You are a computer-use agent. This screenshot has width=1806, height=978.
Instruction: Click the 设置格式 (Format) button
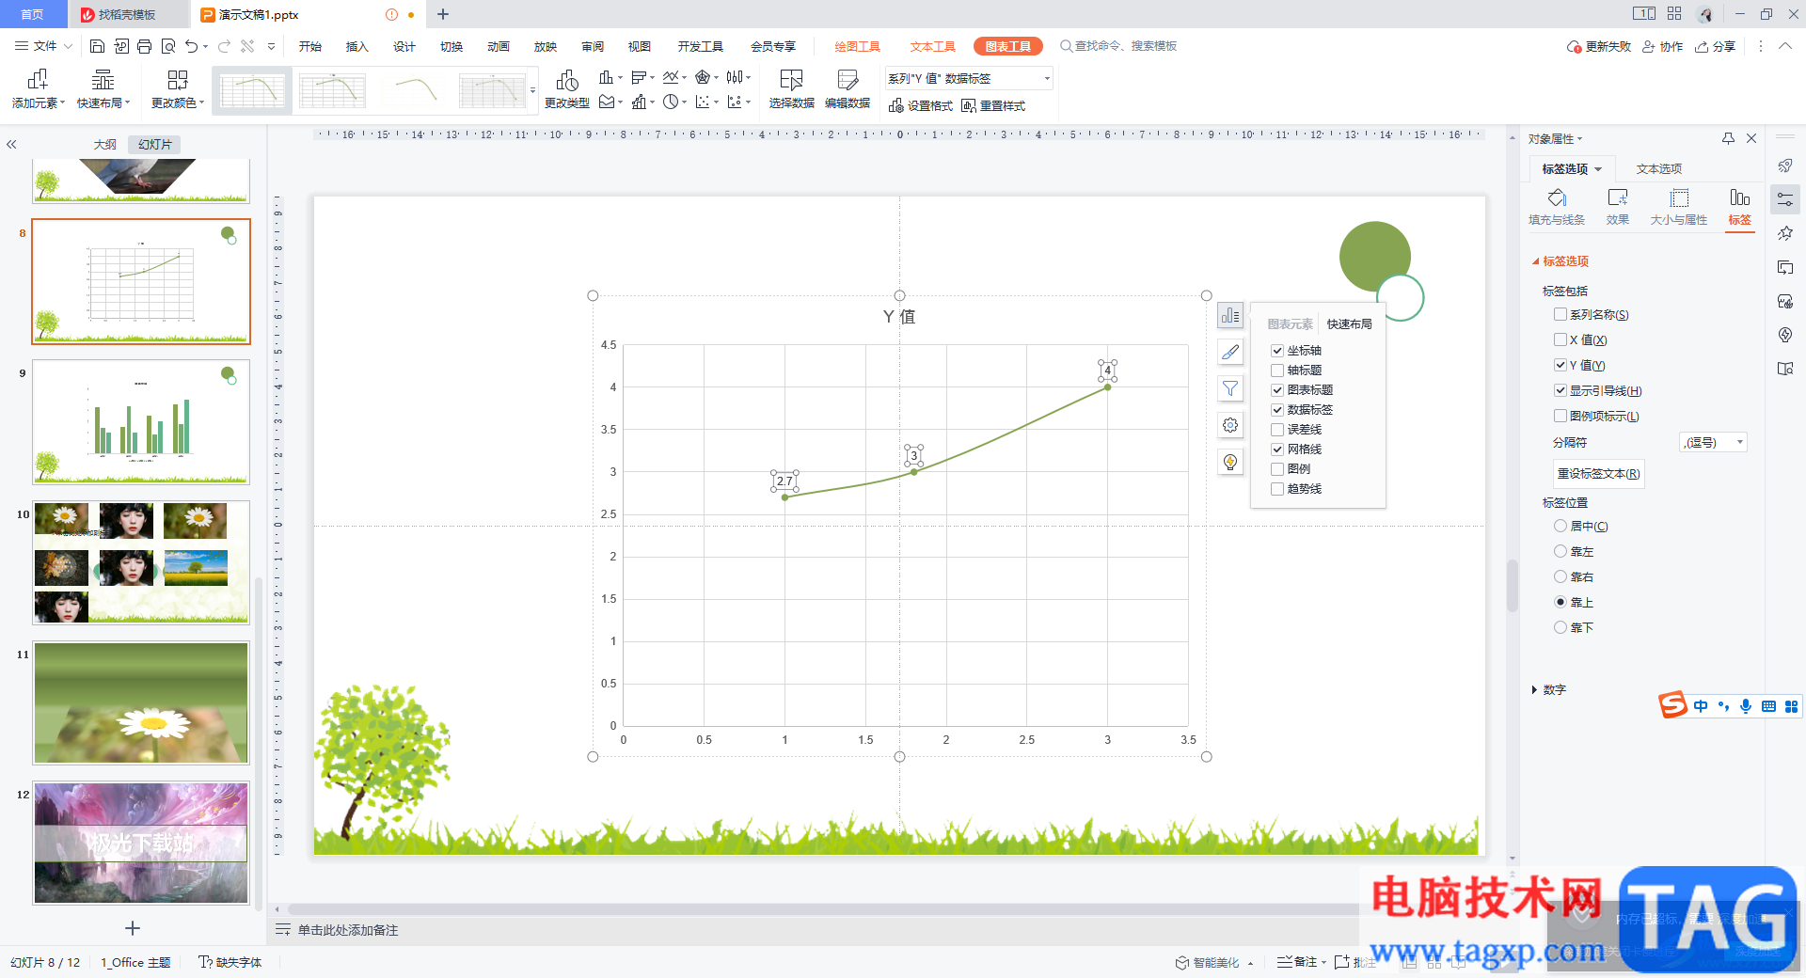coord(921,106)
